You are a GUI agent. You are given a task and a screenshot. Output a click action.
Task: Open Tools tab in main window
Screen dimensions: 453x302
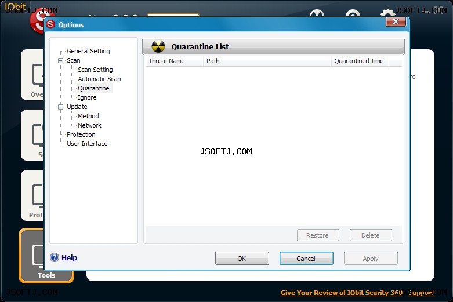(46, 255)
